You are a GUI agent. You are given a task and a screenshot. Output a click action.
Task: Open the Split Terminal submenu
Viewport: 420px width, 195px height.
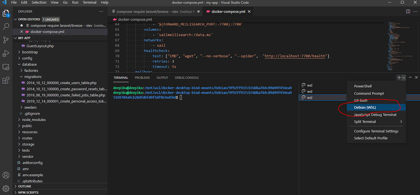pyautogui.click(x=376, y=122)
